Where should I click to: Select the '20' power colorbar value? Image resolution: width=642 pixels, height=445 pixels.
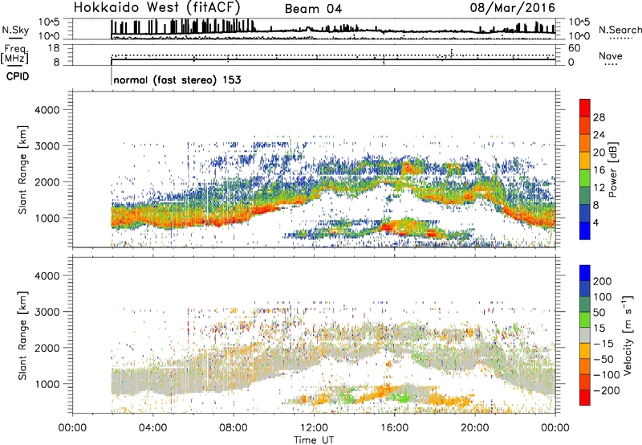click(x=599, y=153)
